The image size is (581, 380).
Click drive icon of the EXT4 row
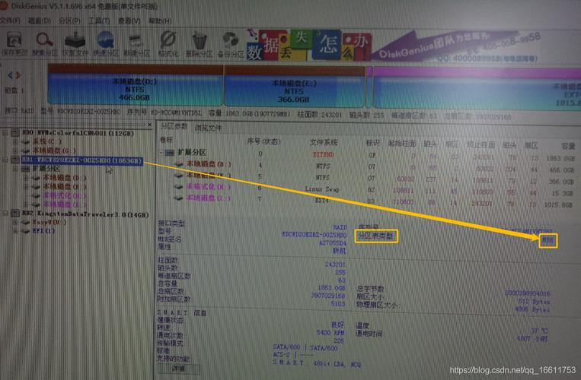[179, 198]
